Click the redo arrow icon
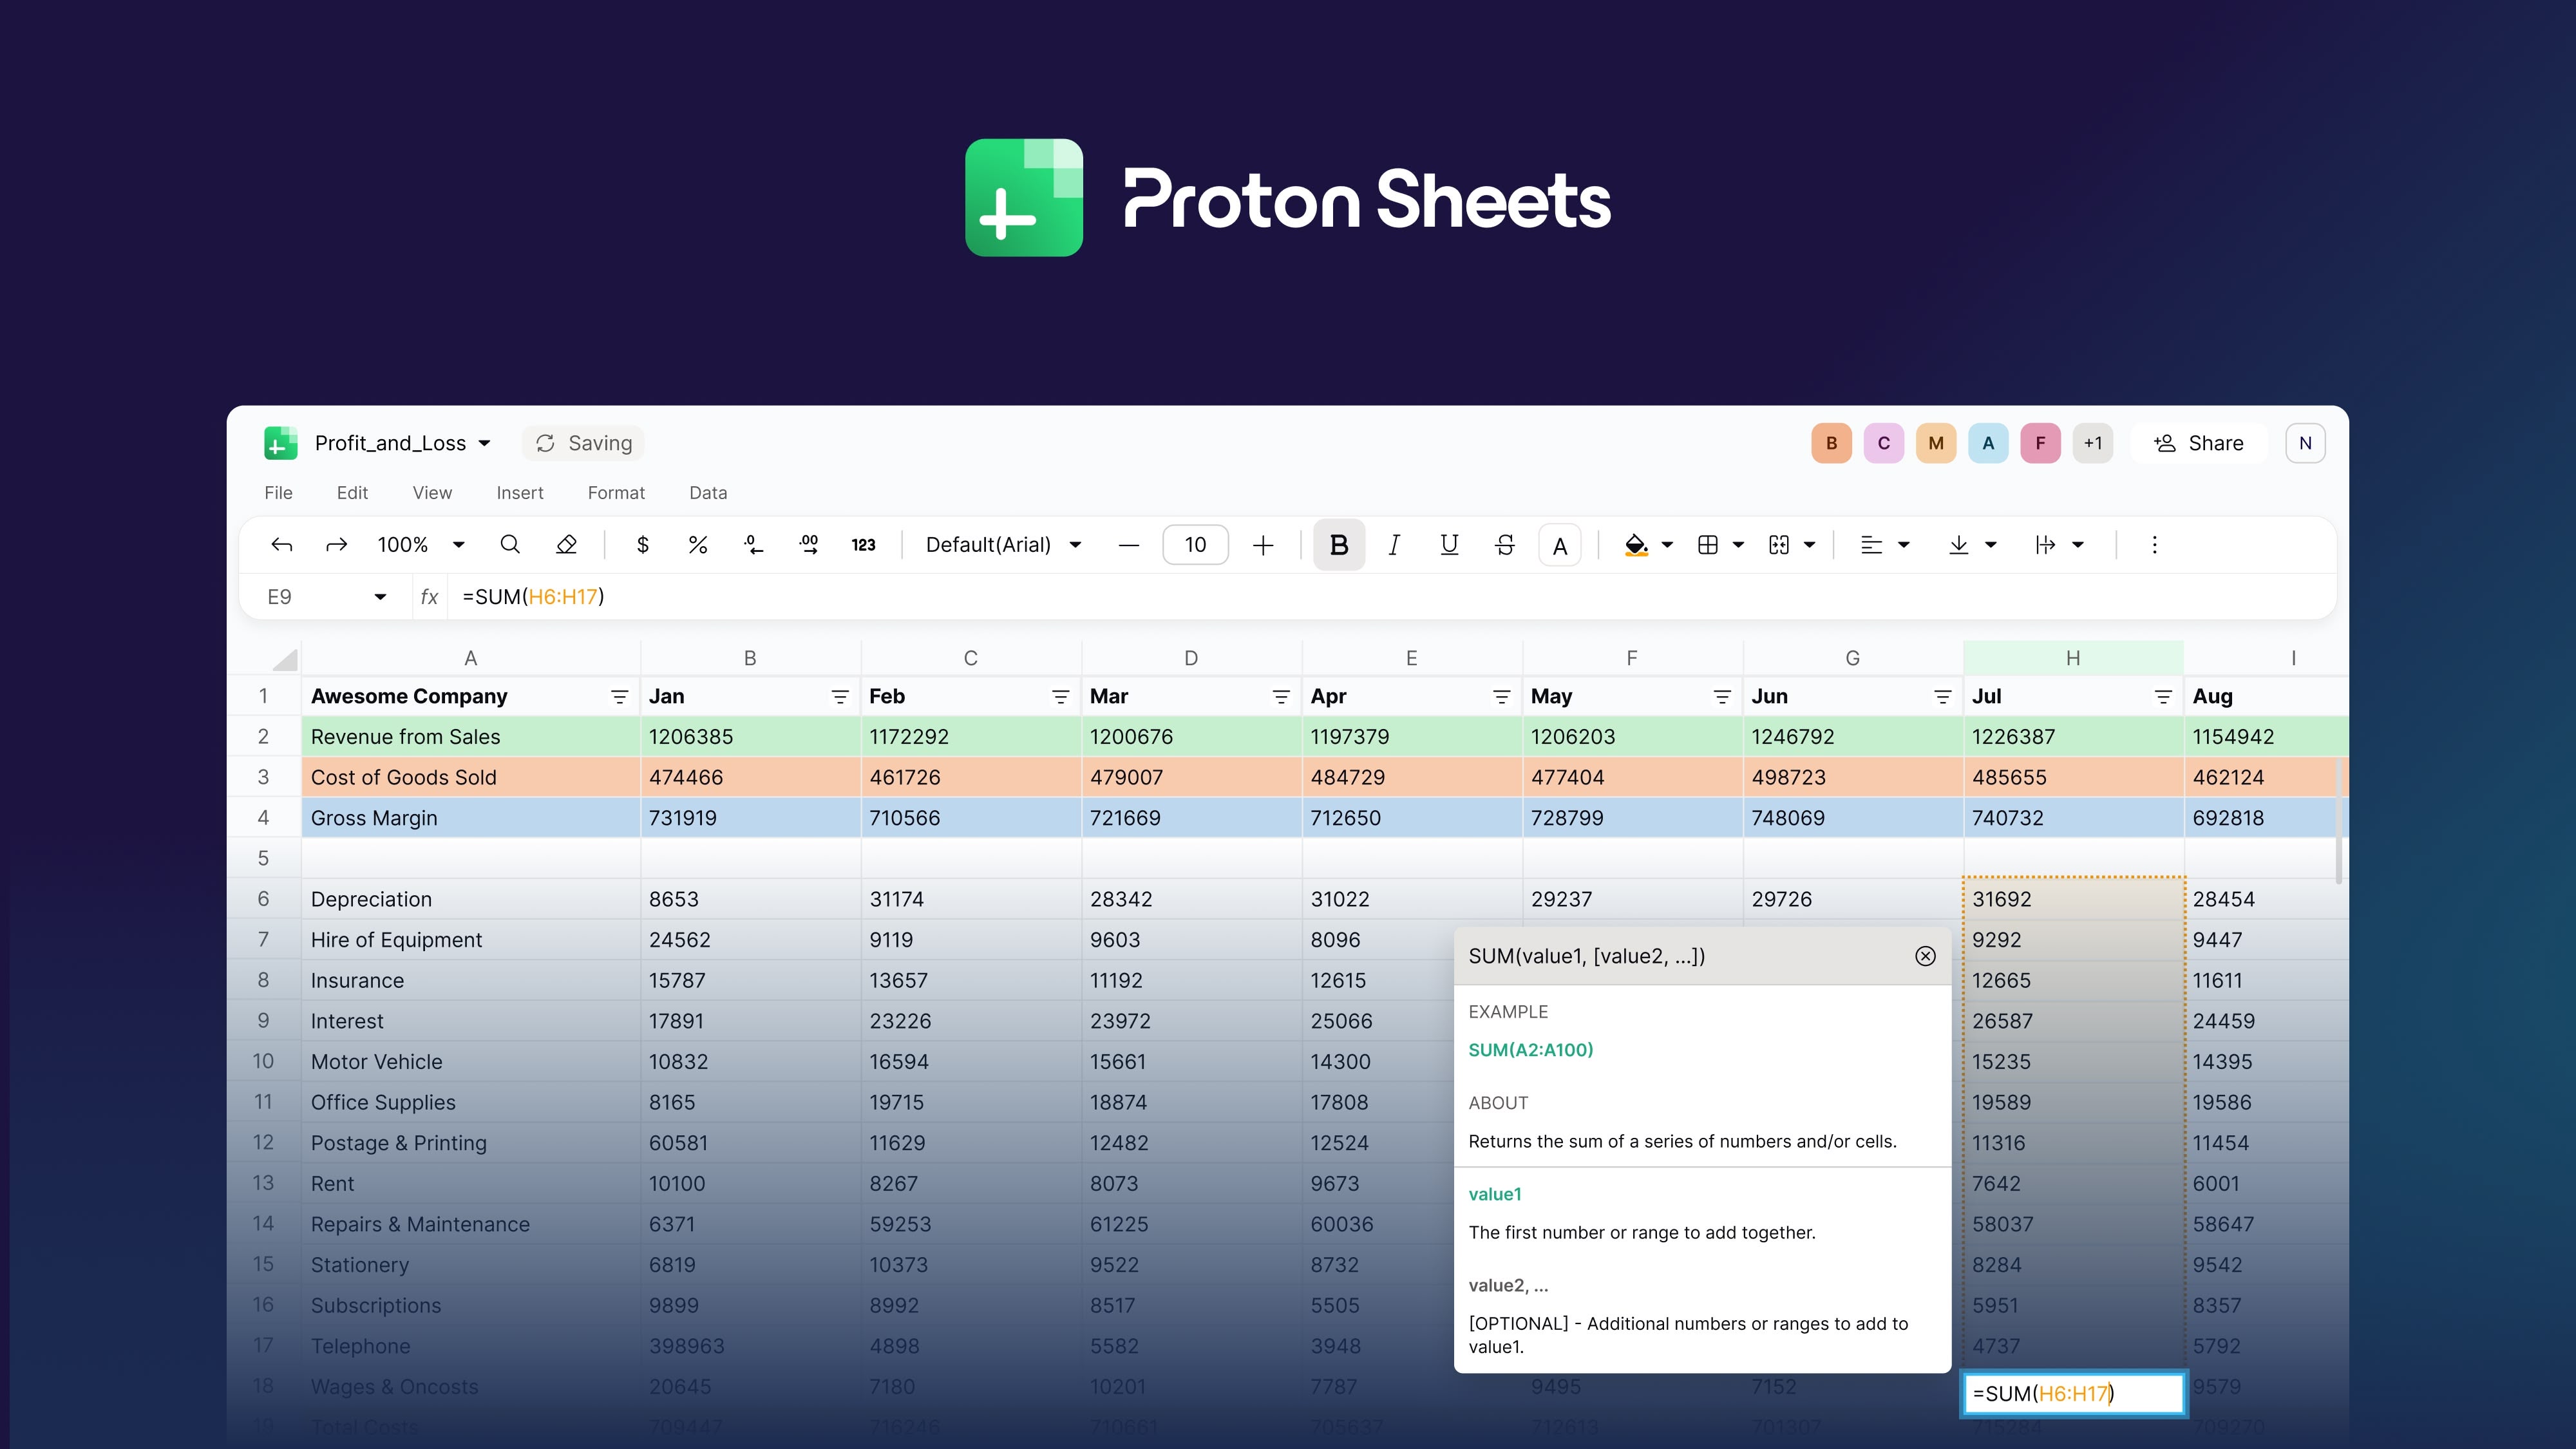Viewport: 2576px width, 1449px height. click(336, 545)
